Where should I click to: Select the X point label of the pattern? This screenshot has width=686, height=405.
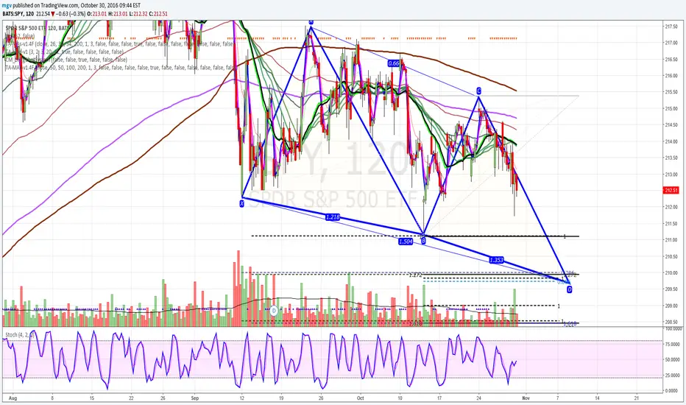click(x=241, y=203)
